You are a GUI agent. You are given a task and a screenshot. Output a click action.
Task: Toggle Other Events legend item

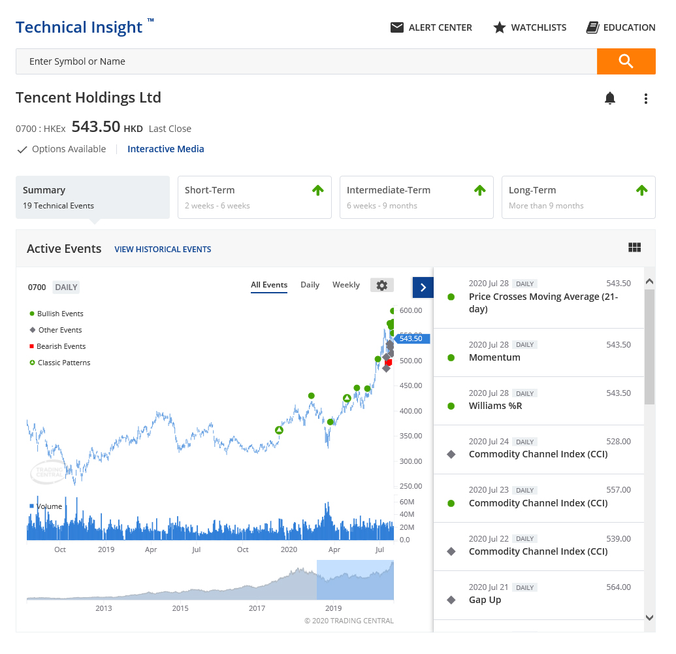click(56, 330)
